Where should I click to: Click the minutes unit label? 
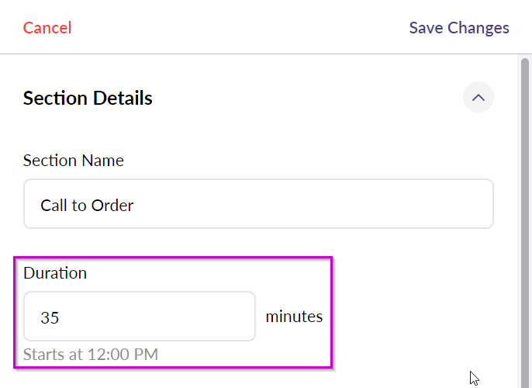pyautogui.click(x=294, y=317)
